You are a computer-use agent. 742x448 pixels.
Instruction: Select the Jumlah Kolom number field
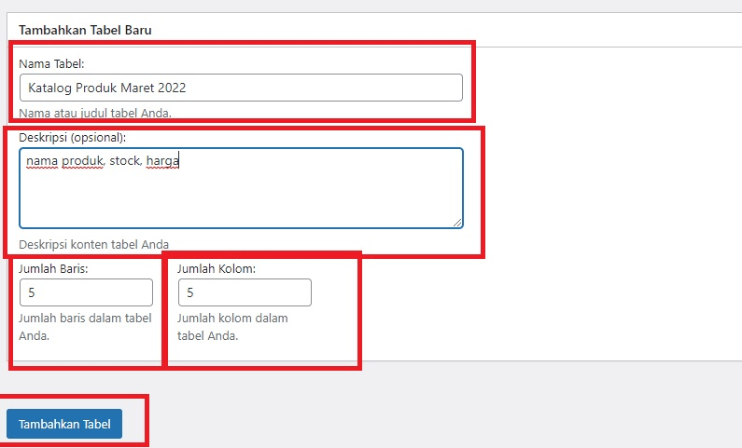pyautogui.click(x=245, y=292)
